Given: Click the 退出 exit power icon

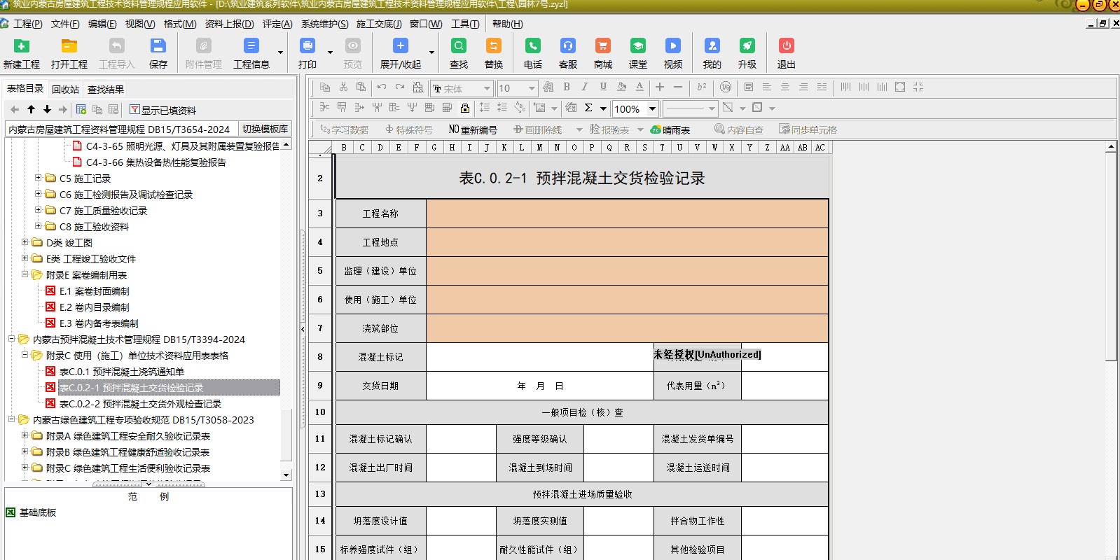Looking at the screenshot, I should (x=786, y=46).
